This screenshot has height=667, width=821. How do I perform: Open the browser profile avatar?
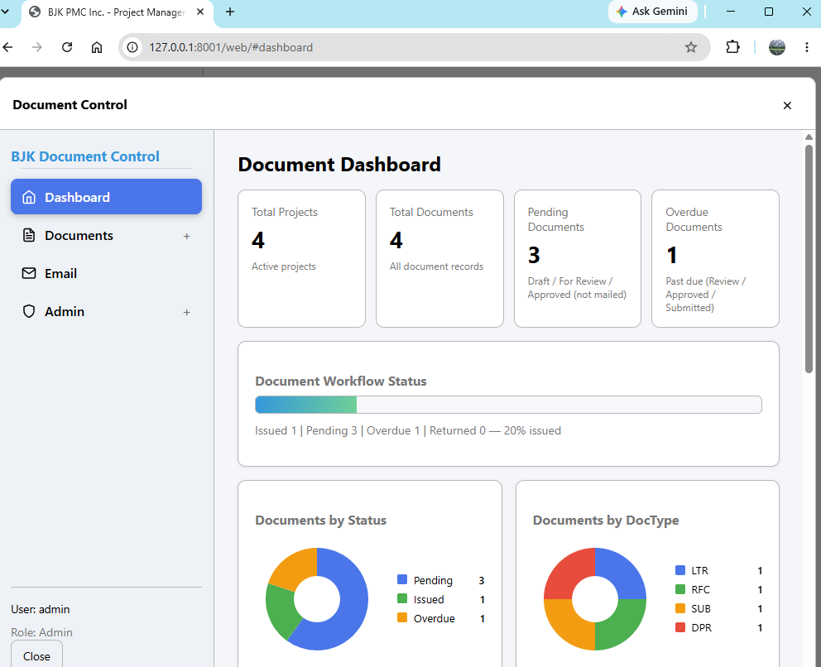pyautogui.click(x=777, y=47)
